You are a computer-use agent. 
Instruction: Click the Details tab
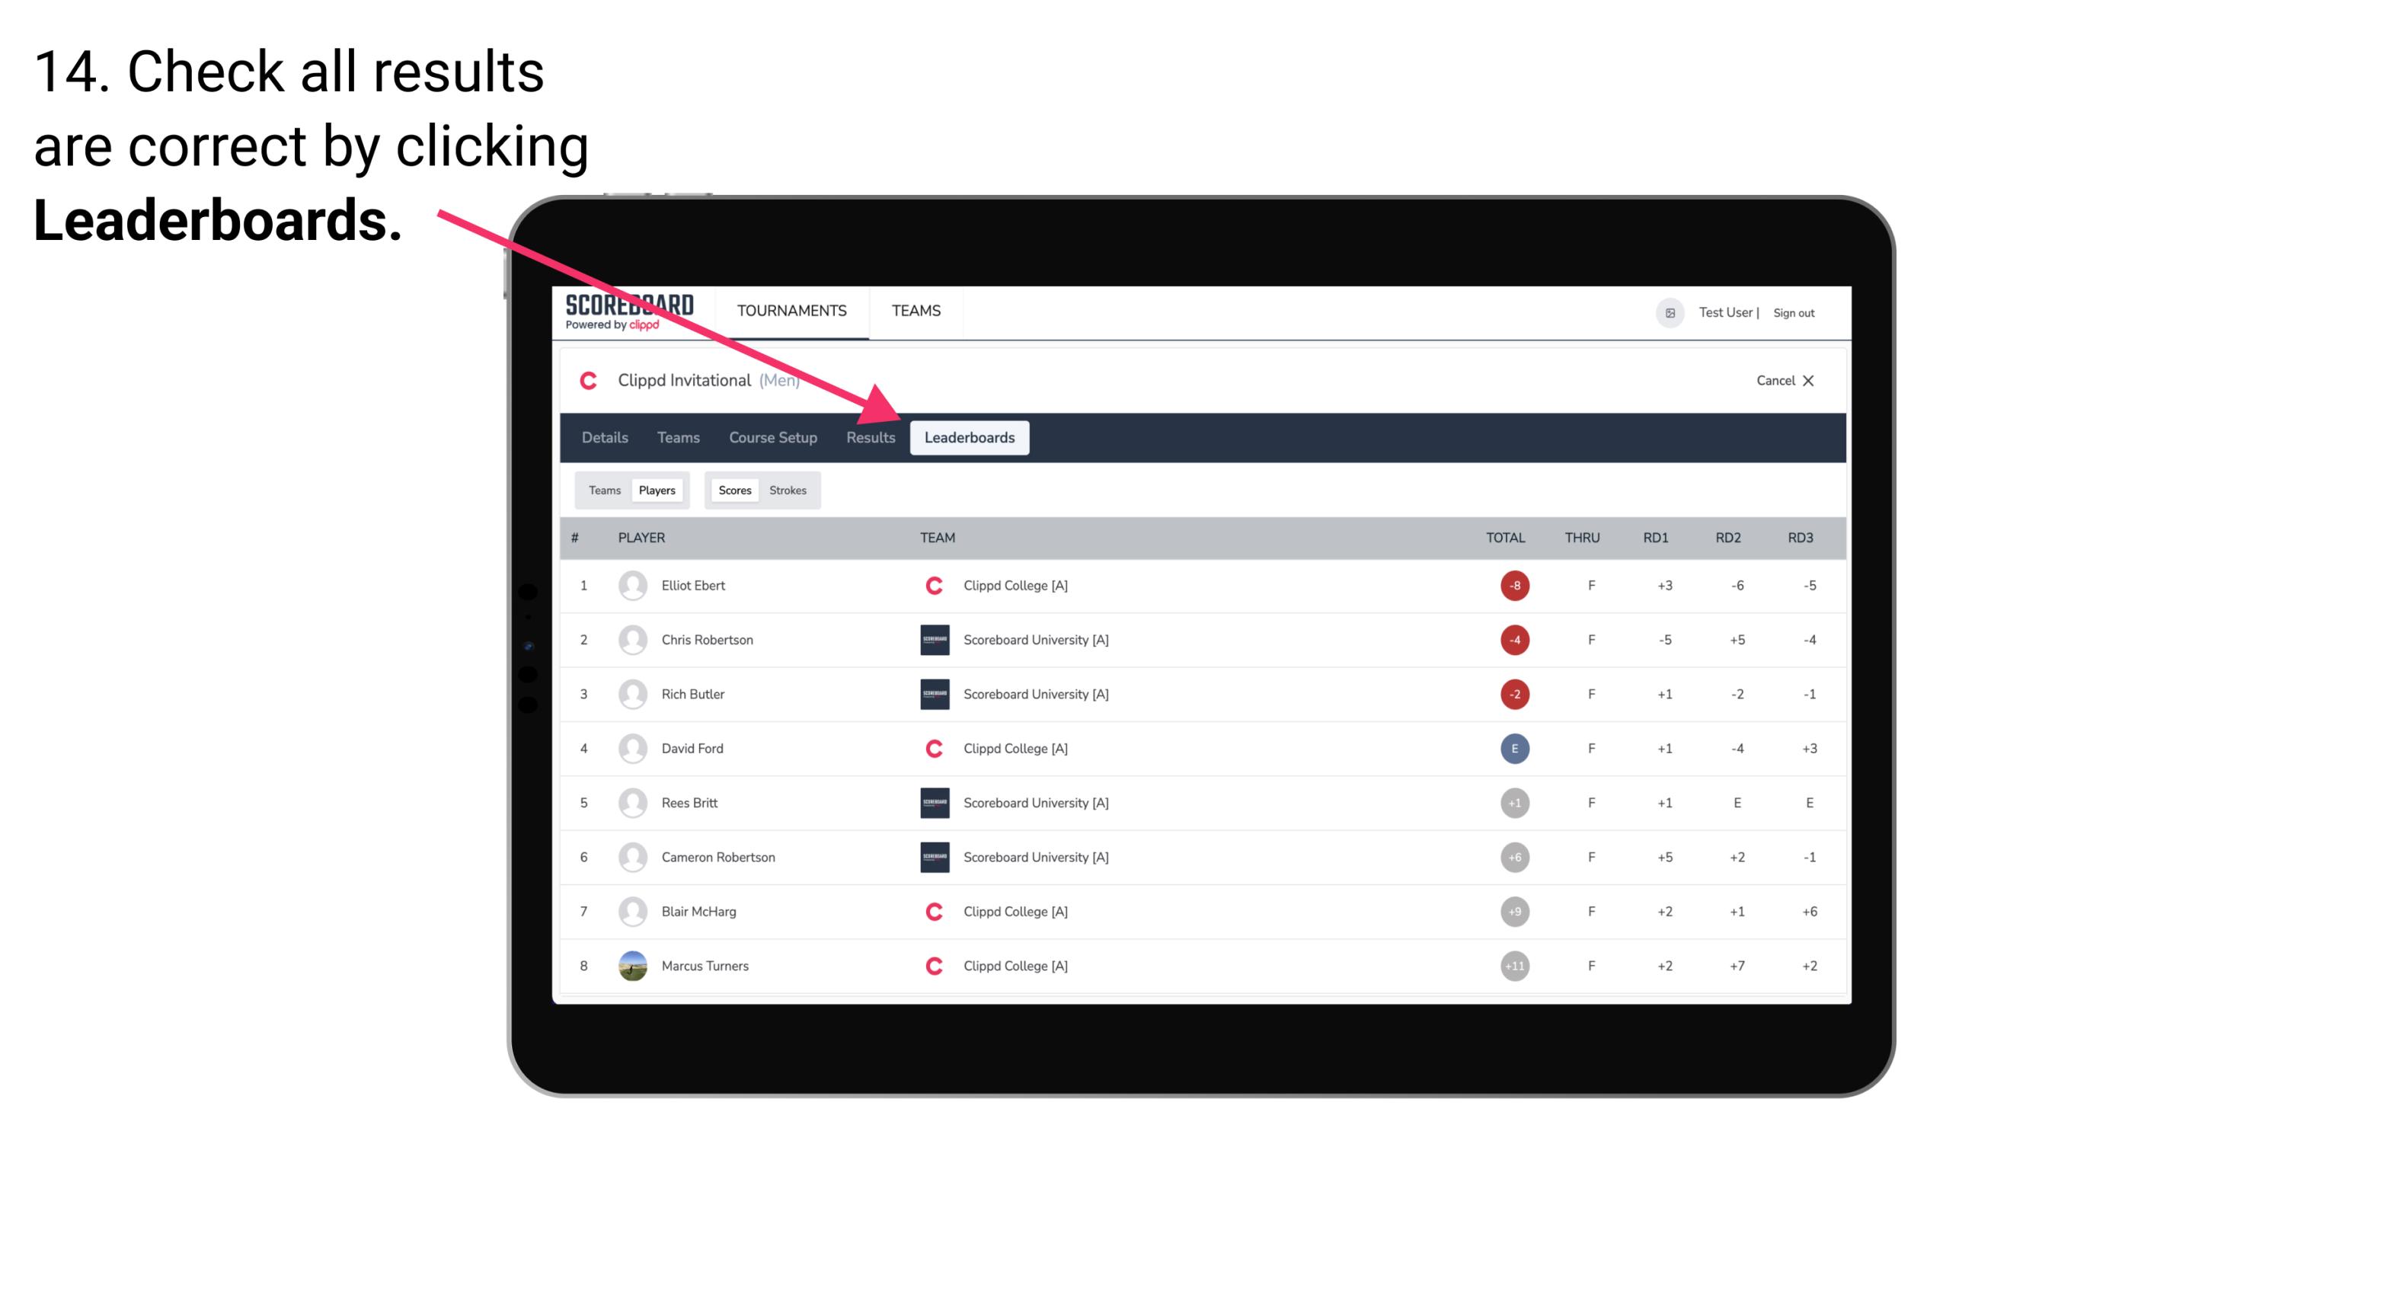(x=604, y=439)
